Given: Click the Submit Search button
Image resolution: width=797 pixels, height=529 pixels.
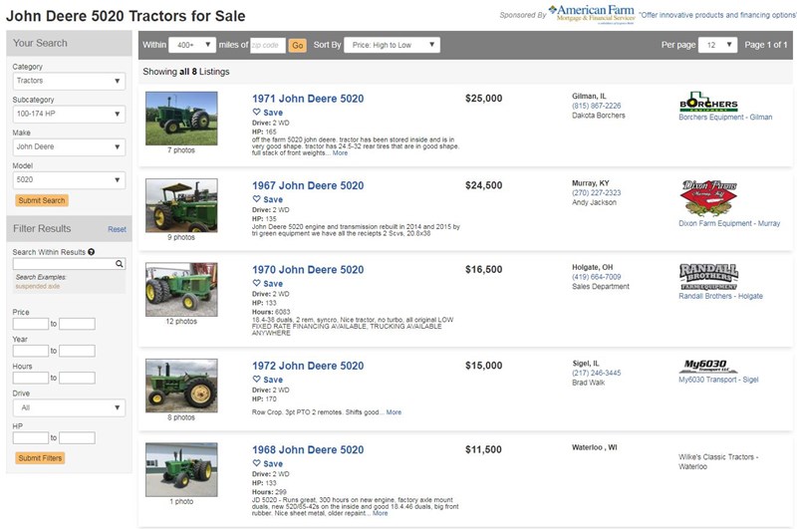Looking at the screenshot, I should 42,200.
